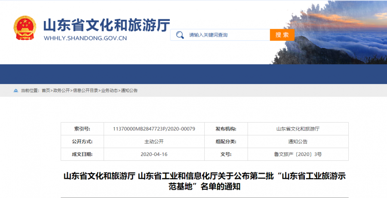Viewport: 387px width, 198px height.
Task: Click the date value 2020-04-16
Action: pyautogui.click(x=154, y=154)
